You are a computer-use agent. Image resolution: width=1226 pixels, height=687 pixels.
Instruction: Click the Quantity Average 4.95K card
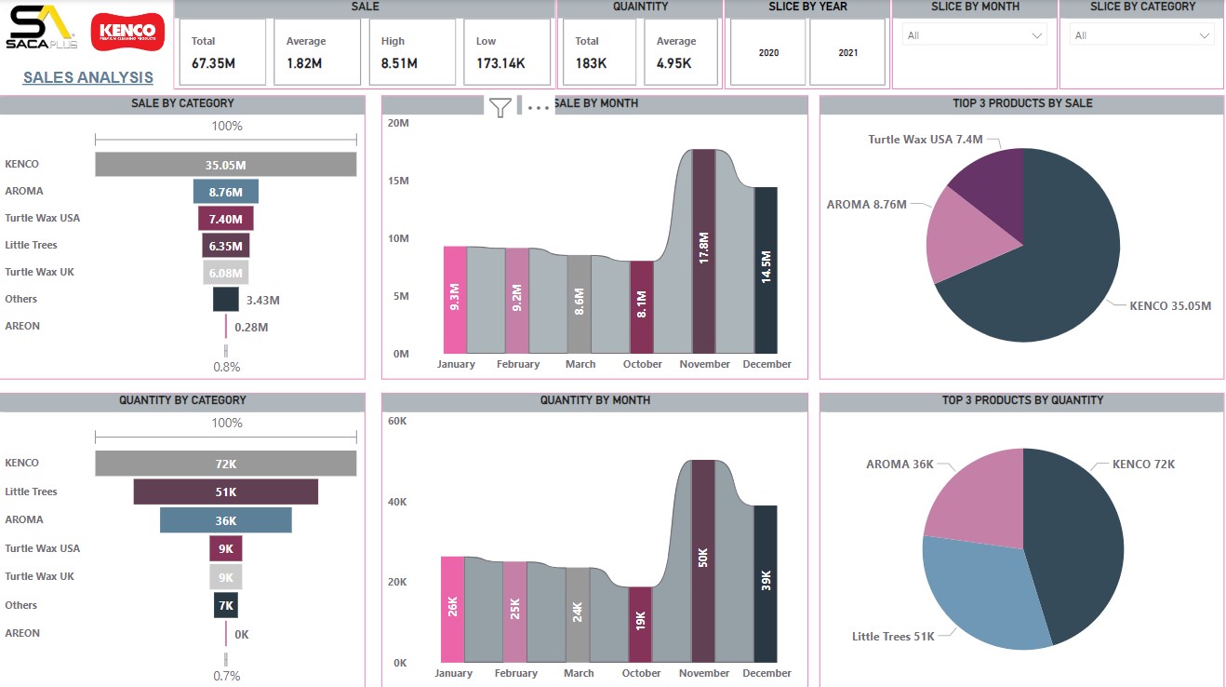click(681, 53)
